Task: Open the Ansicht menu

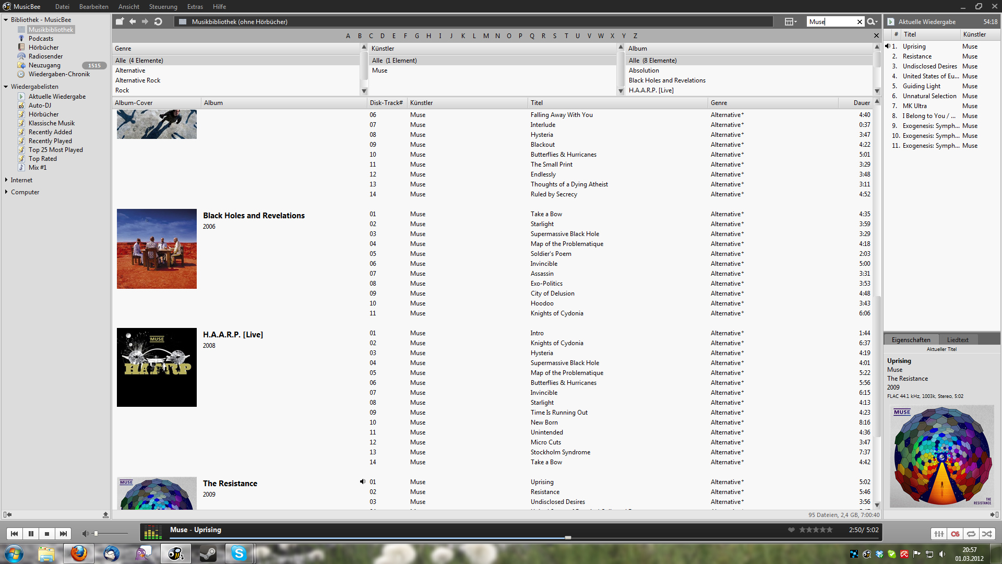Action: pos(129,7)
